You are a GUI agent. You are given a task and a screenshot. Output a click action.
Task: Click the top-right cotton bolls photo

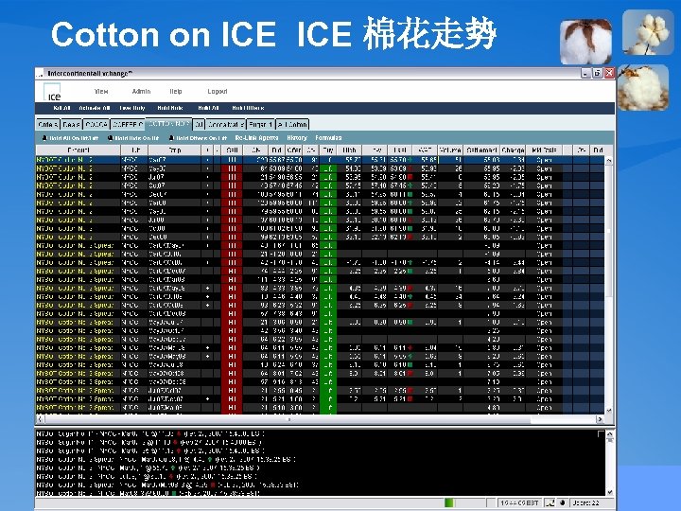(x=648, y=32)
